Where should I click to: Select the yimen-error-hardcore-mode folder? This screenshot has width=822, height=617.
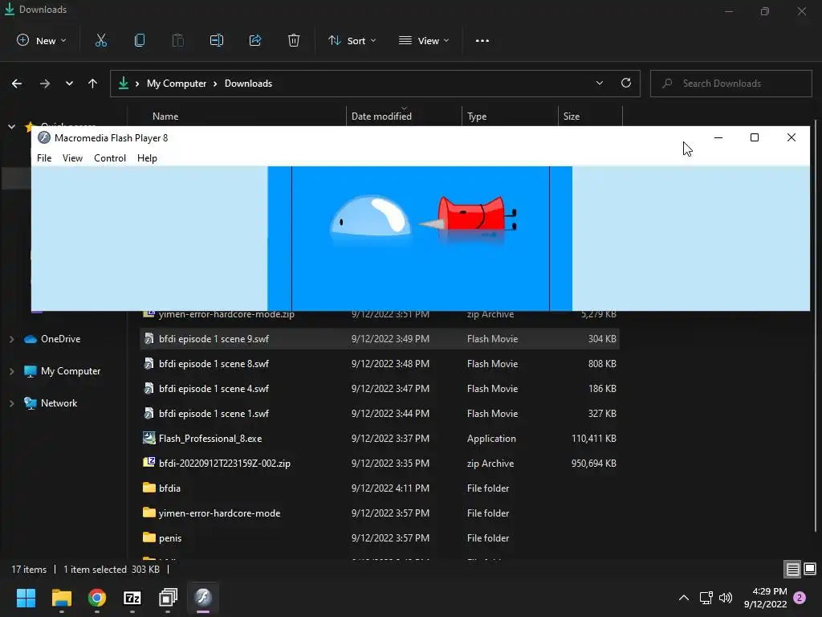(380, 513)
